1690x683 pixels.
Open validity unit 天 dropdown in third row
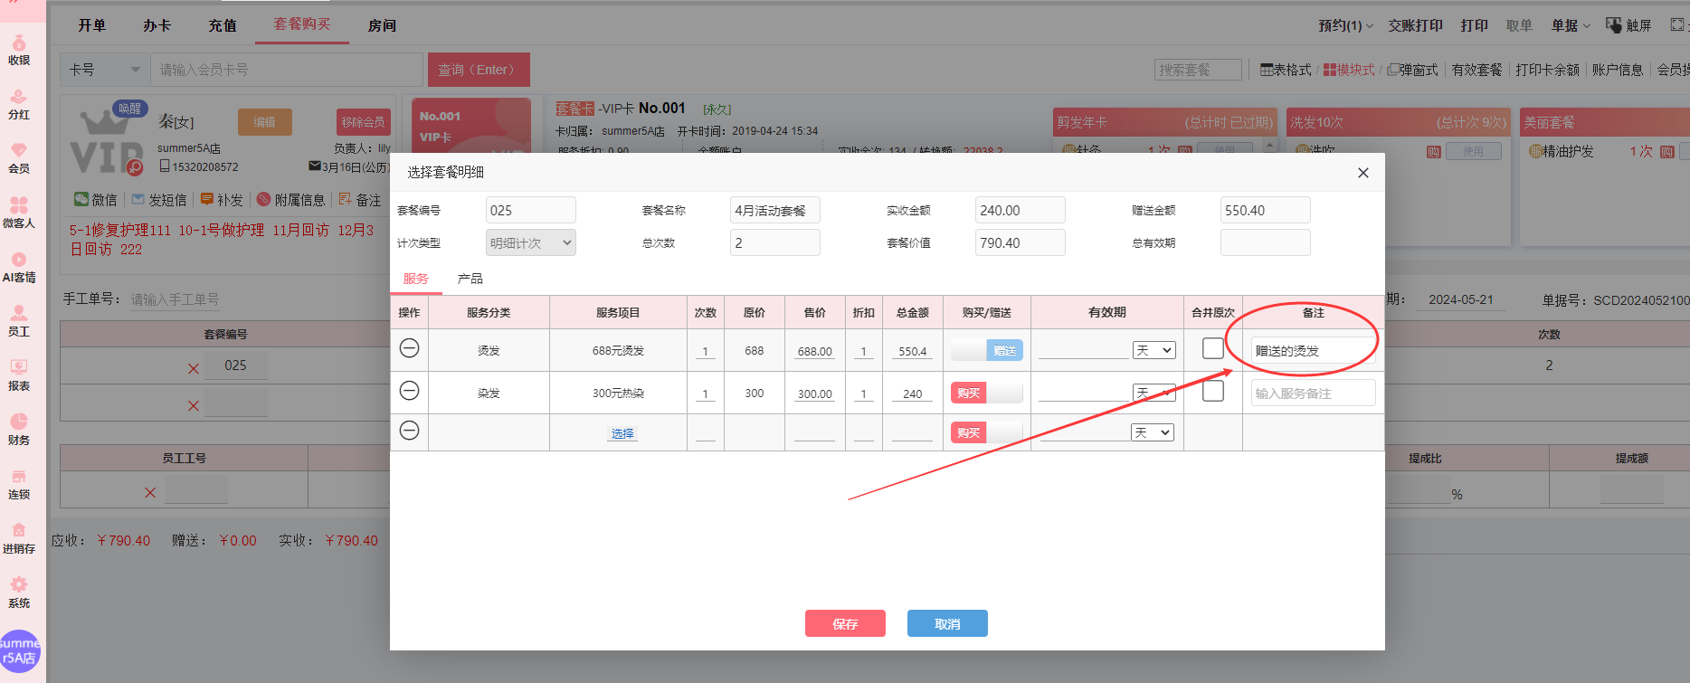pos(1153,432)
